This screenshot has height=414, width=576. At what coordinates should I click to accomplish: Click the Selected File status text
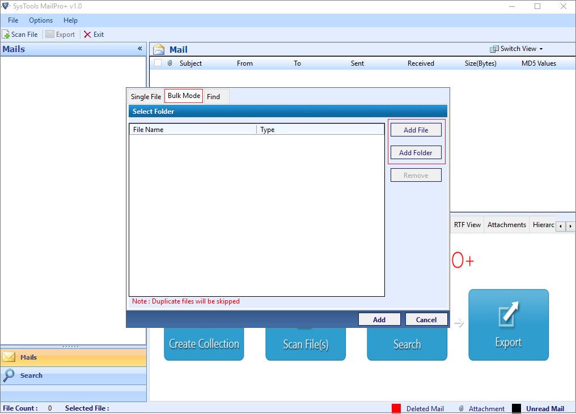87,408
